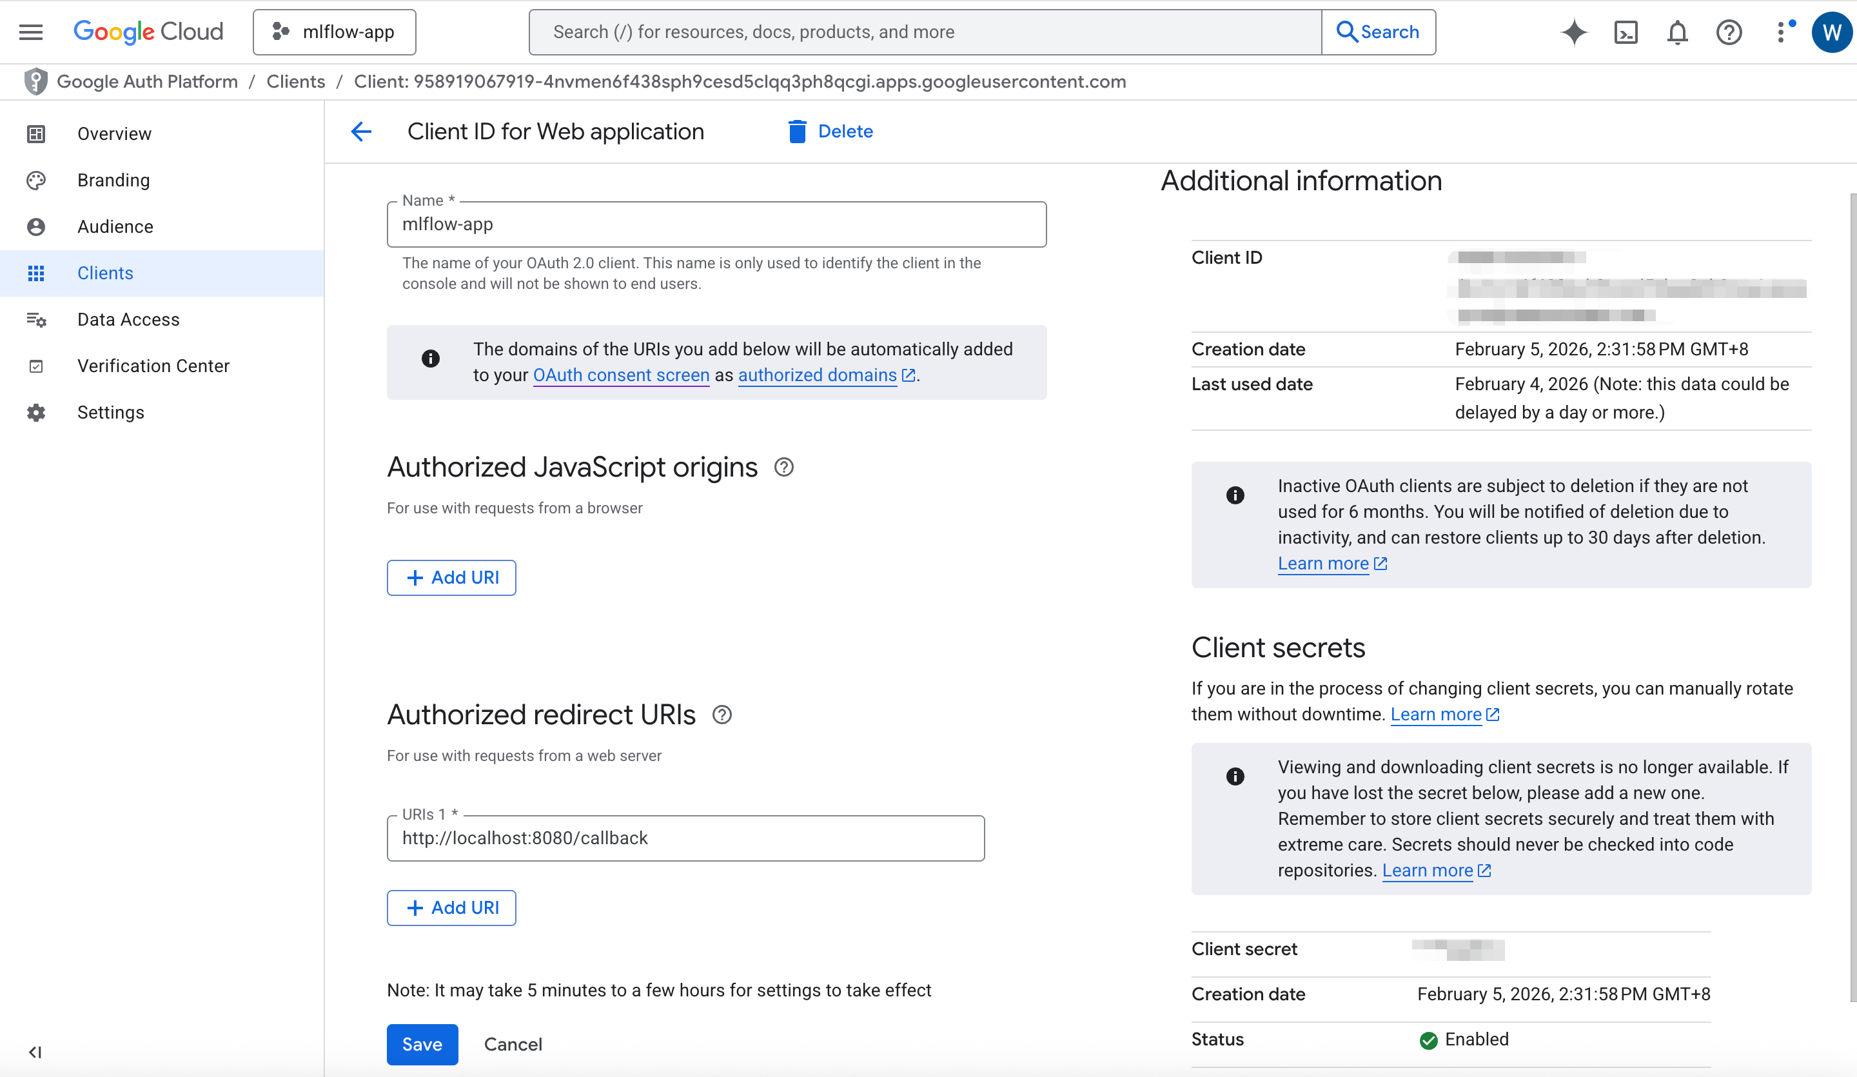Open help tooltip beside Authorized redirect URIs
Screen dimensions: 1857x1077
pyautogui.click(x=722, y=715)
